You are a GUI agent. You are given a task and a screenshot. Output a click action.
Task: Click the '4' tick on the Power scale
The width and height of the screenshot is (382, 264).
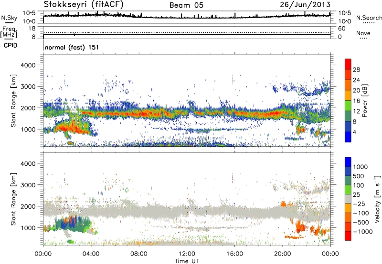pyautogui.click(x=354, y=132)
